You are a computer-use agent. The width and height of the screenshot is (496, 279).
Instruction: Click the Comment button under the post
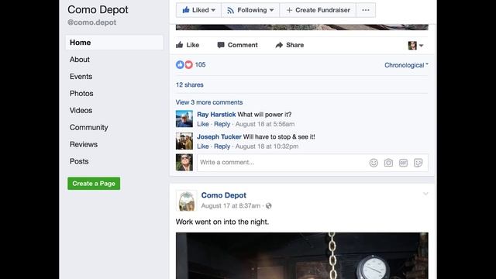coord(238,45)
